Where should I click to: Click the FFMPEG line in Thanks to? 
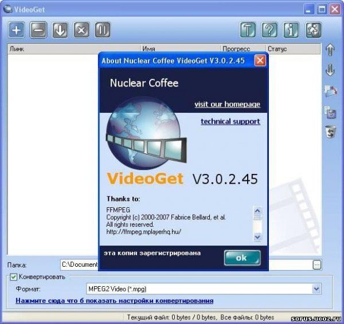[118, 210]
